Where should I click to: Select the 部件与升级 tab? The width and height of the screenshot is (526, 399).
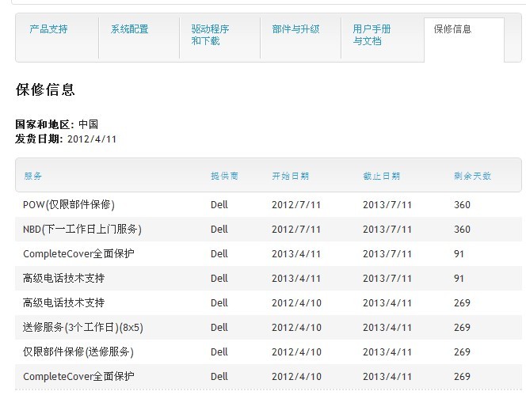295,29
